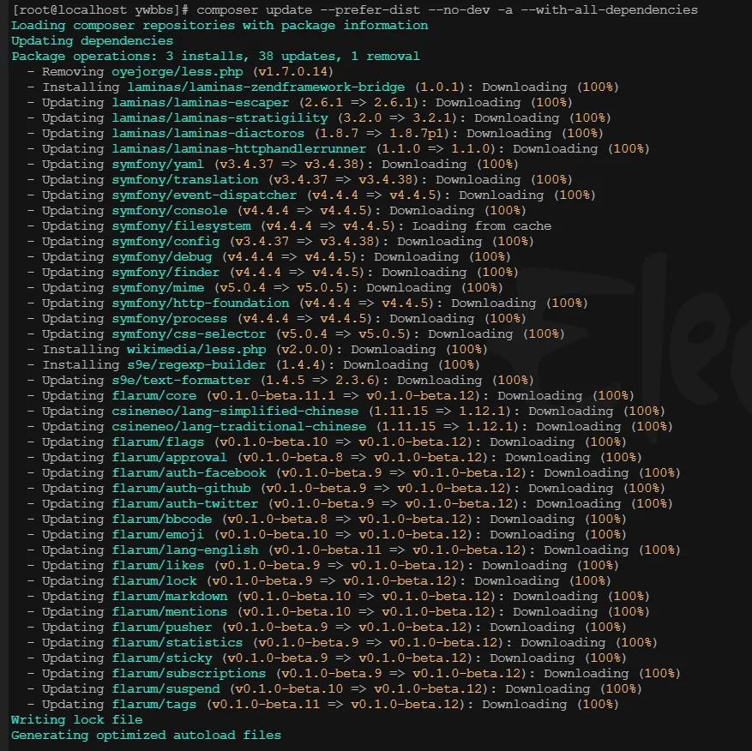Viewport: 752px width, 751px height.
Task: Click the 'Writing lock file' line
Action: (x=76, y=719)
